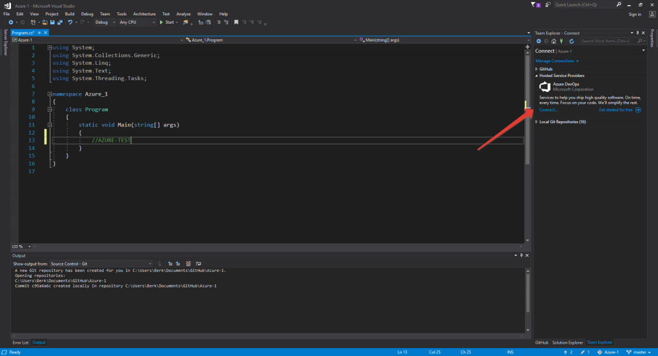Screen dimensions: 658x356
Task: Save Program.cs with the single-disk Save icon
Action: click(x=52, y=22)
